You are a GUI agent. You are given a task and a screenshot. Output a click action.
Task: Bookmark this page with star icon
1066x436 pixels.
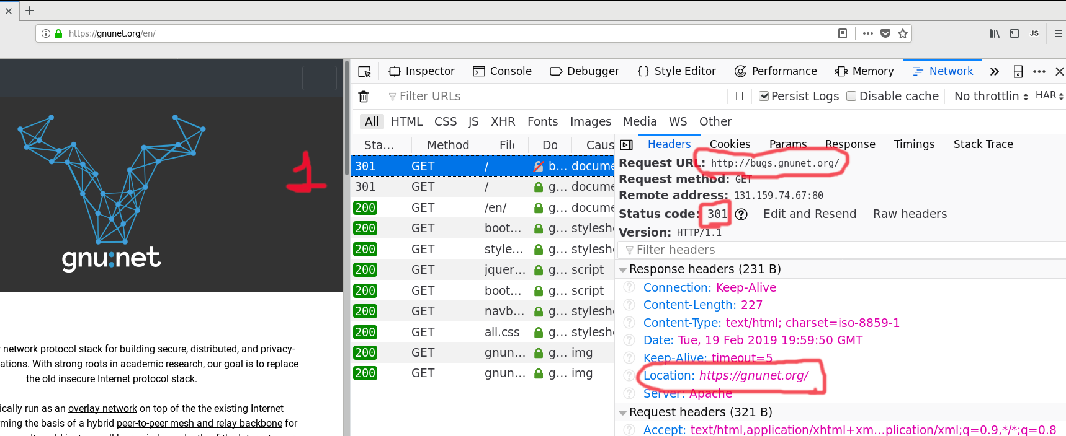[x=903, y=33]
